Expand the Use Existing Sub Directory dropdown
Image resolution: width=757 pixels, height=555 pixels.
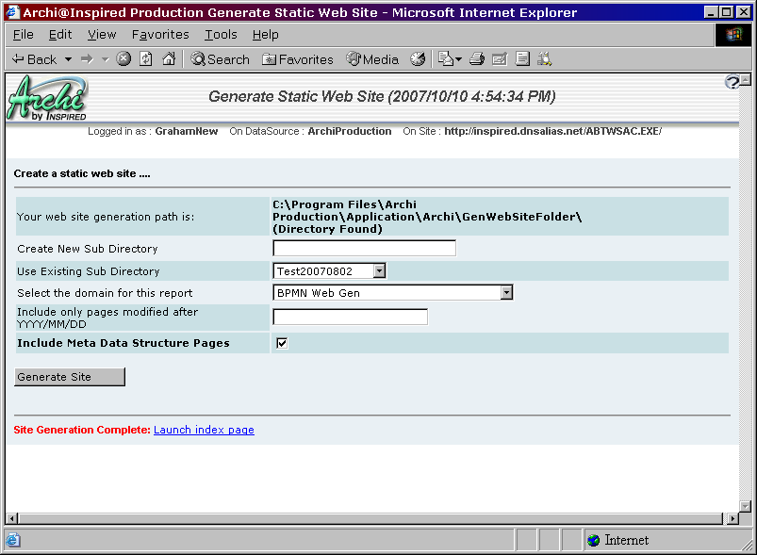click(379, 271)
